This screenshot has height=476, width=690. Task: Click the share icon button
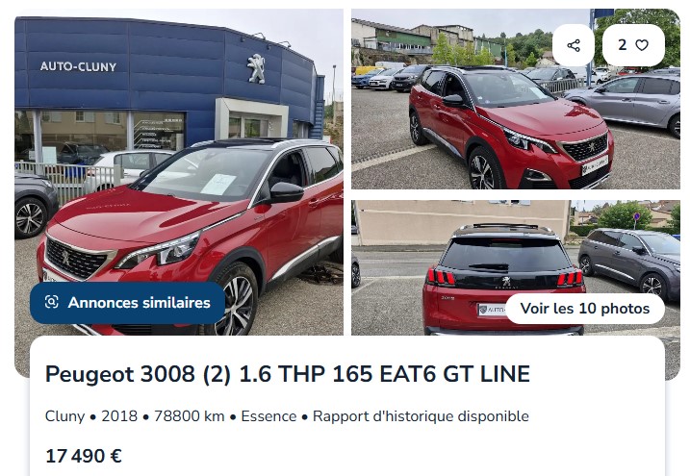click(573, 45)
